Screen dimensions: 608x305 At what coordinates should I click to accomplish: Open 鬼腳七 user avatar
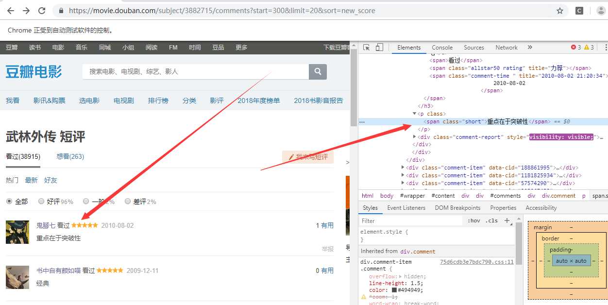[x=17, y=232]
